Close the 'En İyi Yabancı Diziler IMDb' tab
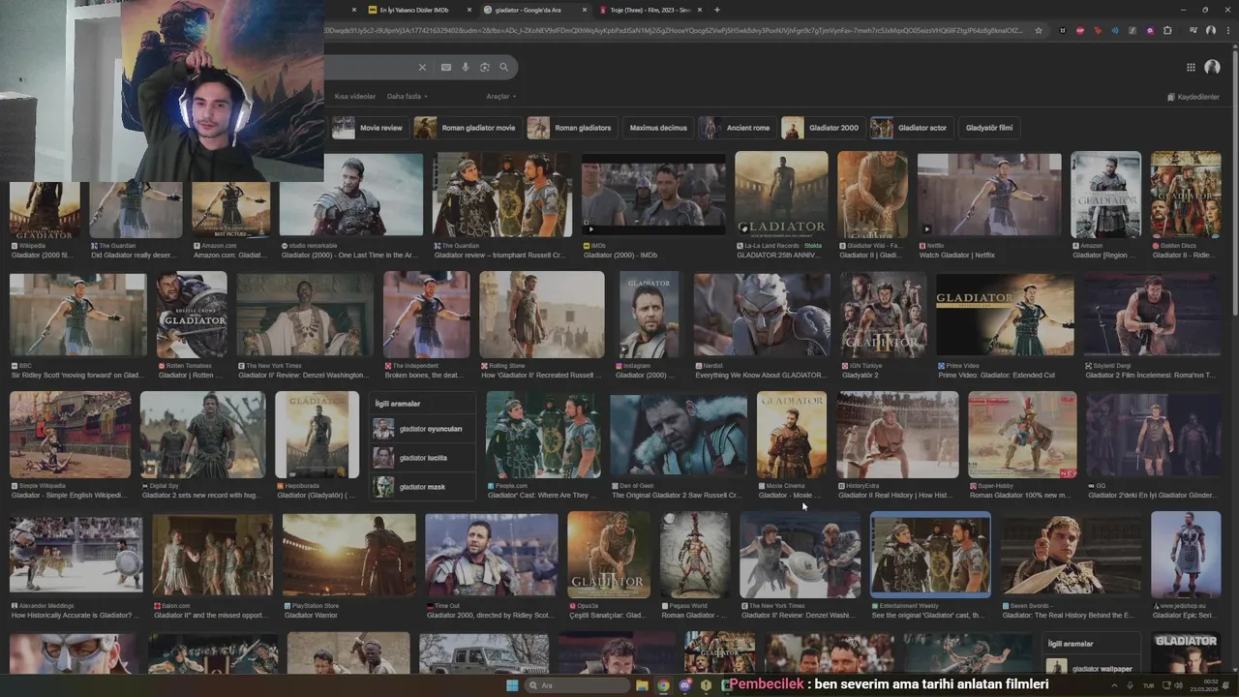This screenshot has width=1239, height=697. coord(470,10)
